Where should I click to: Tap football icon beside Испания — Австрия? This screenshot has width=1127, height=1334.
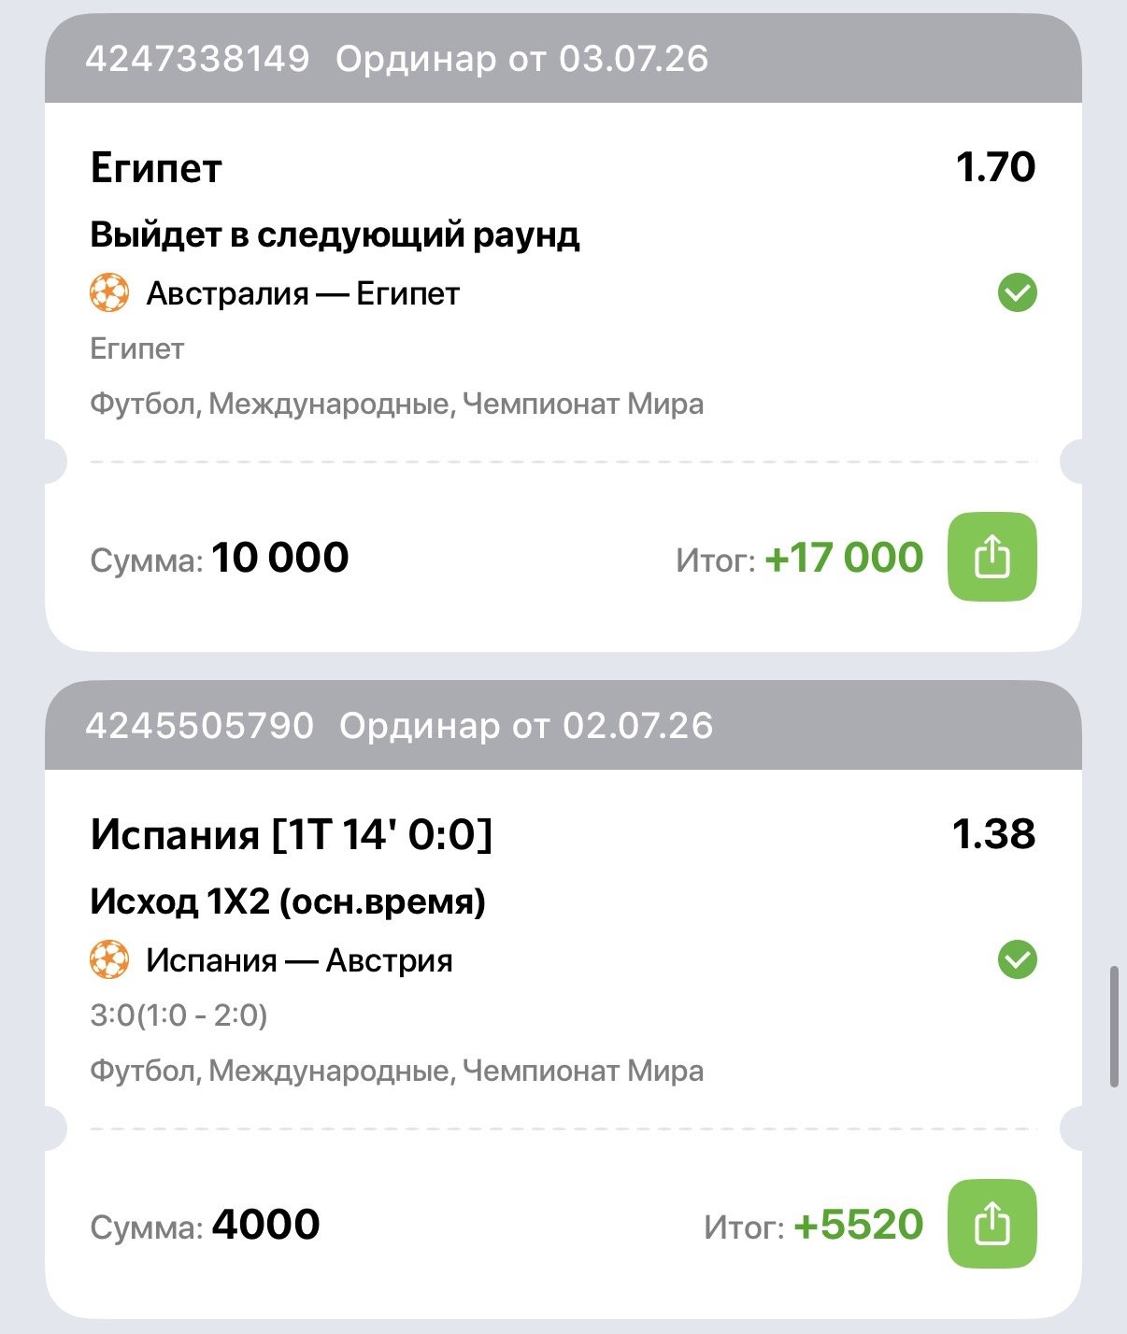coord(109,960)
